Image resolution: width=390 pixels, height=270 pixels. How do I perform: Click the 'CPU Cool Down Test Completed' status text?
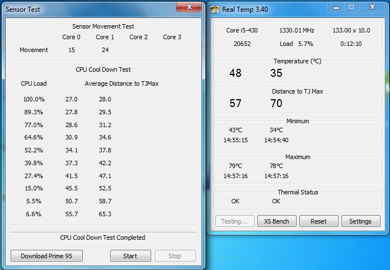point(102,238)
